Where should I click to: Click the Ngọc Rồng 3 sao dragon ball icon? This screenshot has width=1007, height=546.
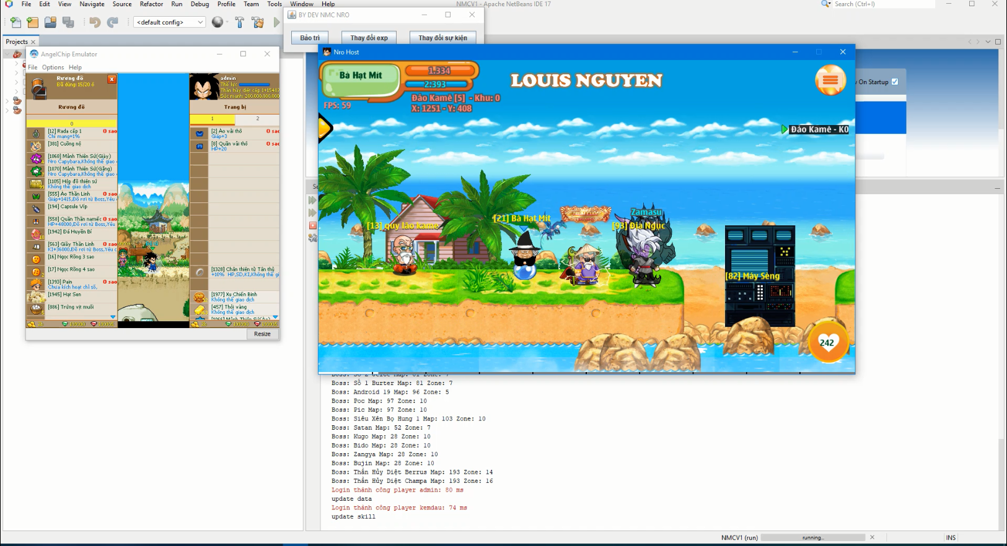click(x=36, y=259)
